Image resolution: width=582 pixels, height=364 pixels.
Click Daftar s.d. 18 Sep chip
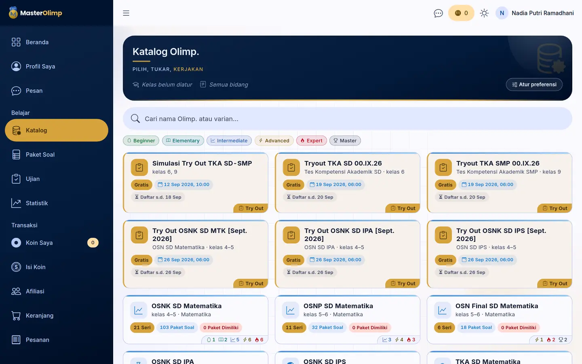158,197
